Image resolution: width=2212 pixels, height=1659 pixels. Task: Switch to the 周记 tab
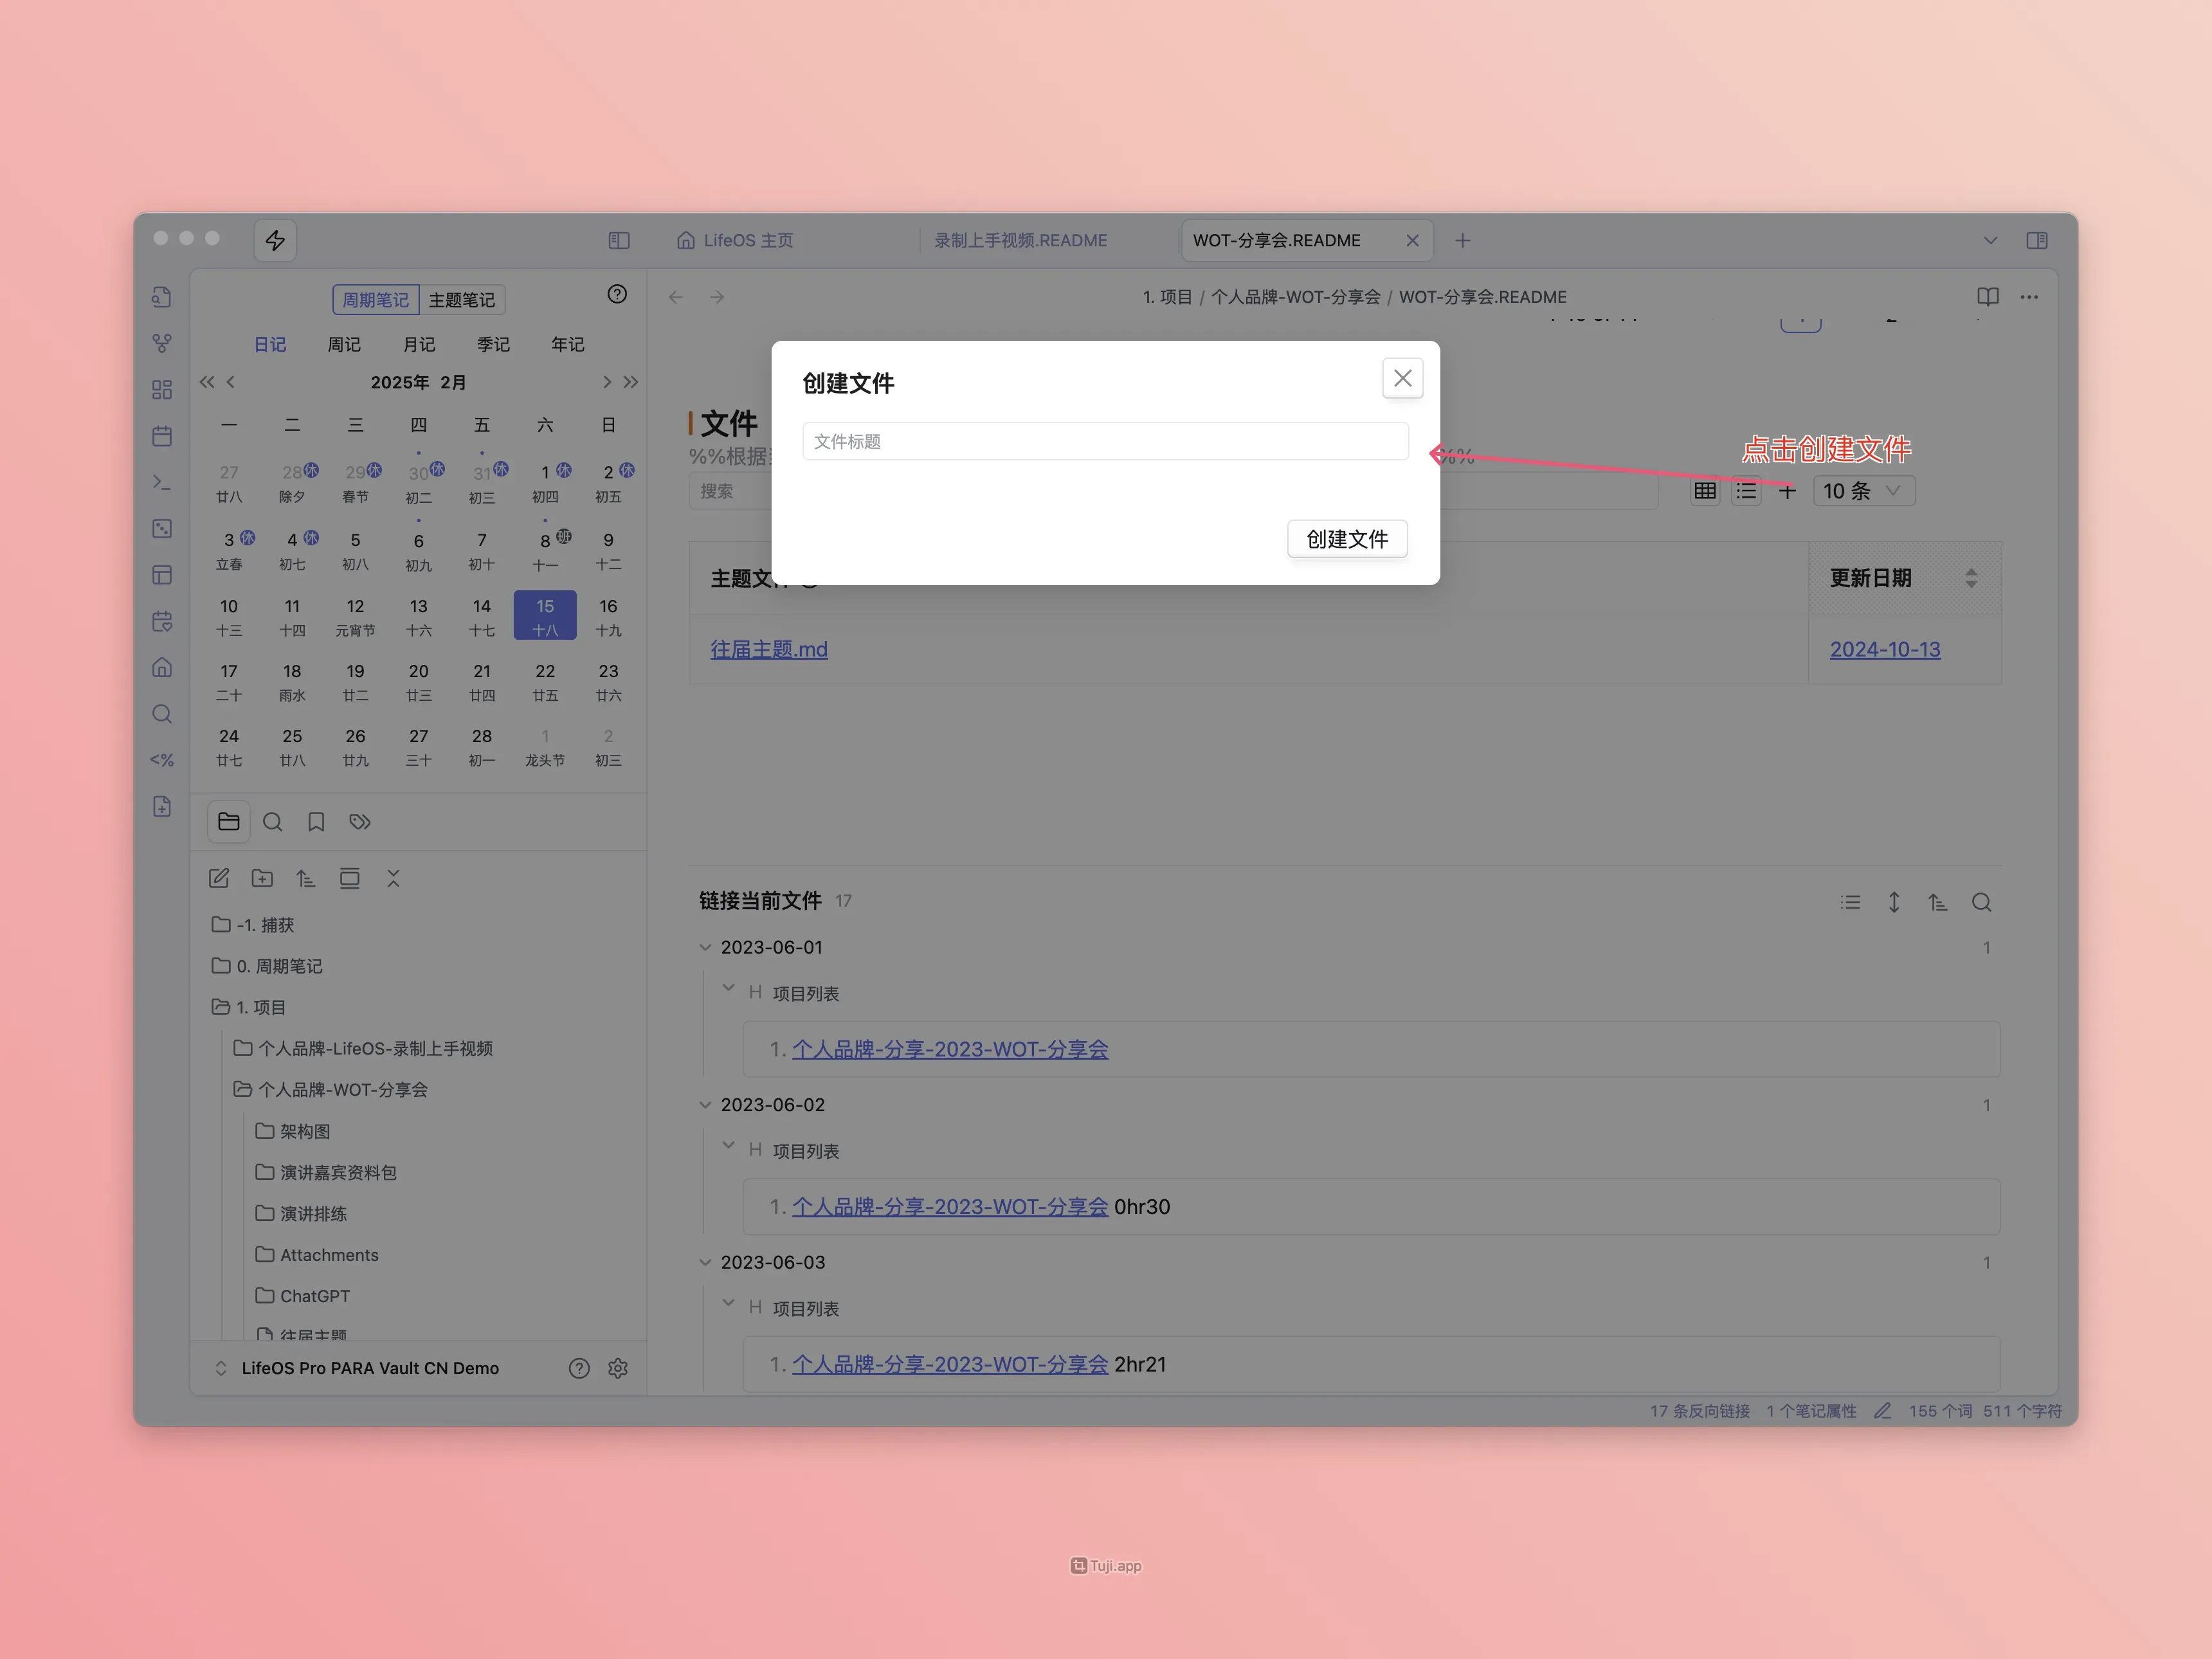pos(344,344)
